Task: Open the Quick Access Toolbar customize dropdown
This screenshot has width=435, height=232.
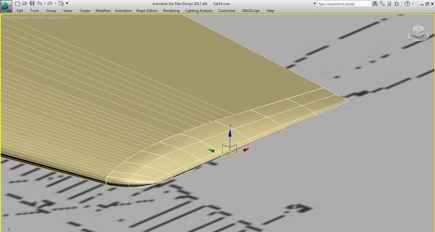Action: [67, 4]
